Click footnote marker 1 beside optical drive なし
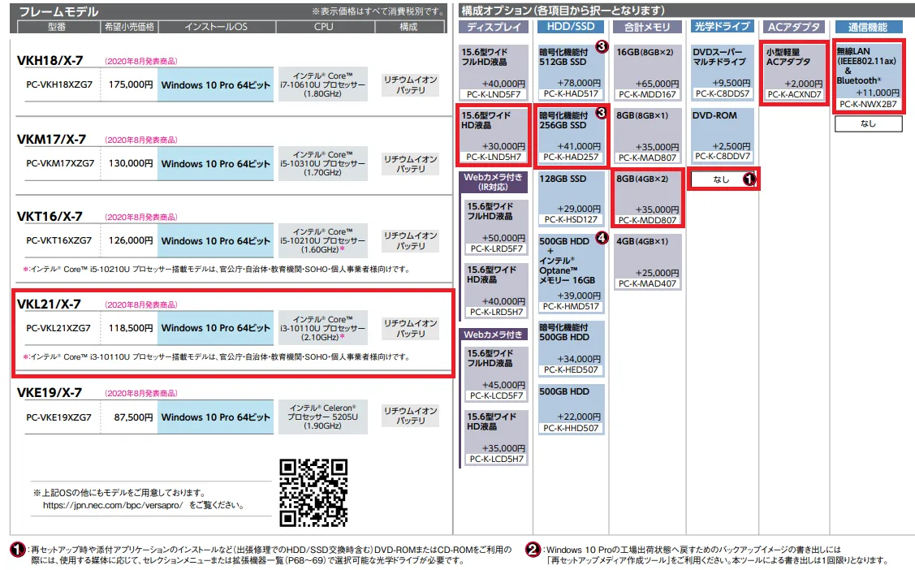915x570 pixels. tap(749, 179)
